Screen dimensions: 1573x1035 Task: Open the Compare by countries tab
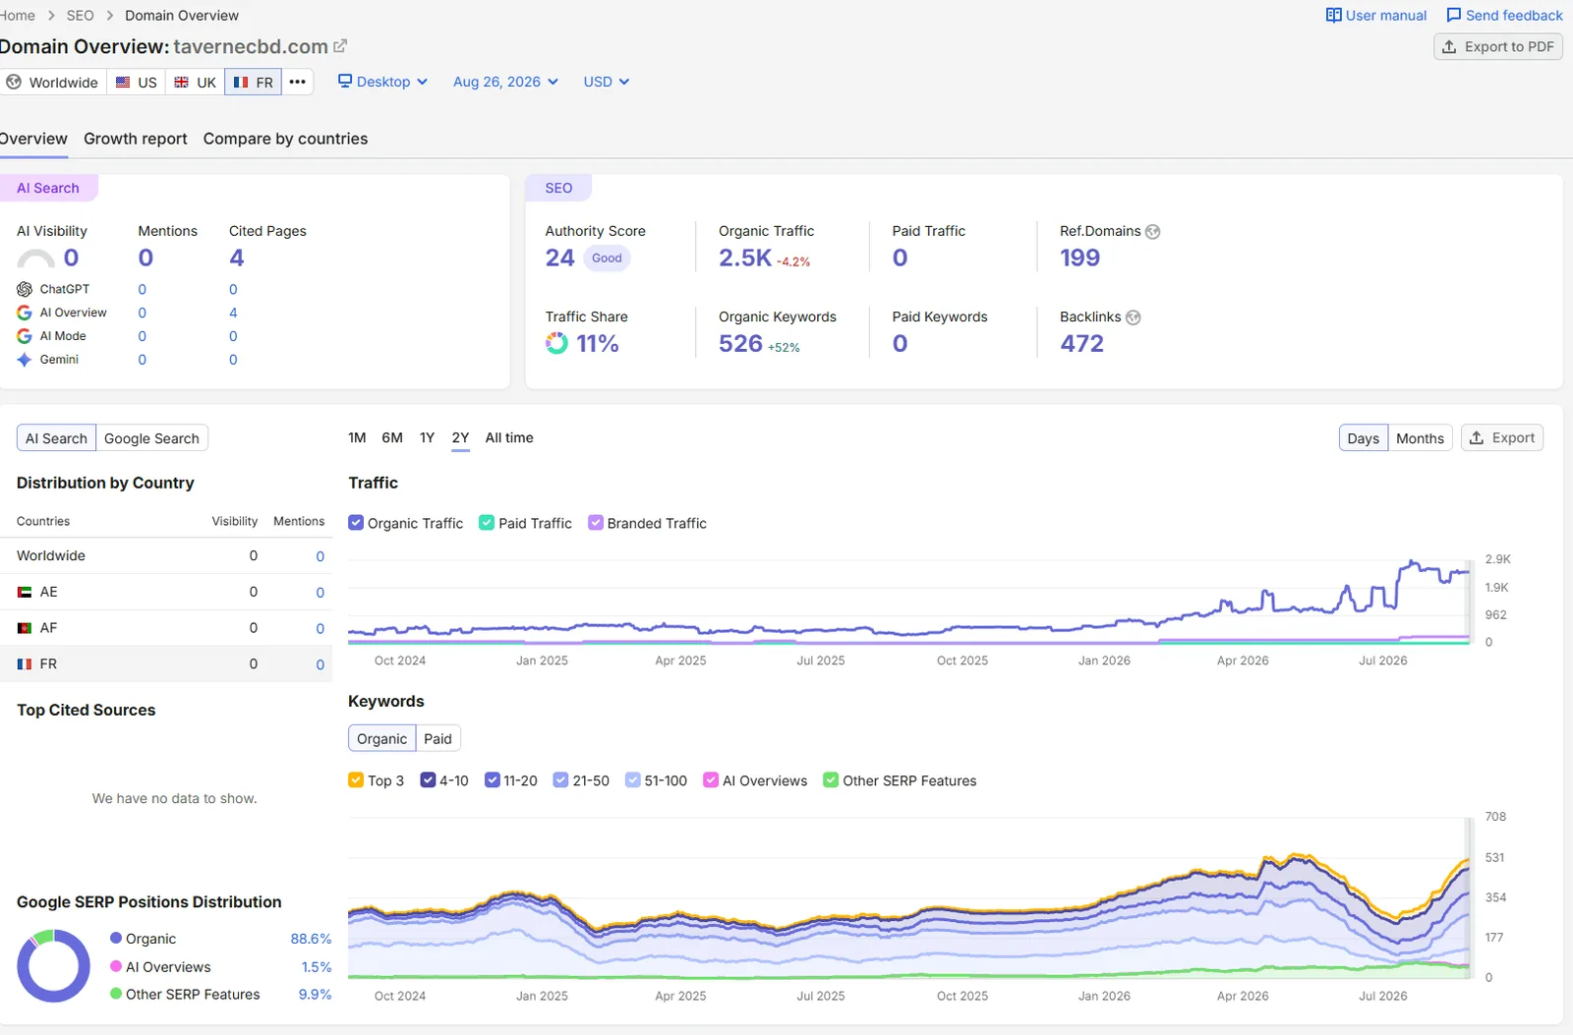pos(285,139)
